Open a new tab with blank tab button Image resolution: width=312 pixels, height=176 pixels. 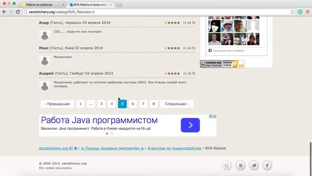(x=119, y=5)
